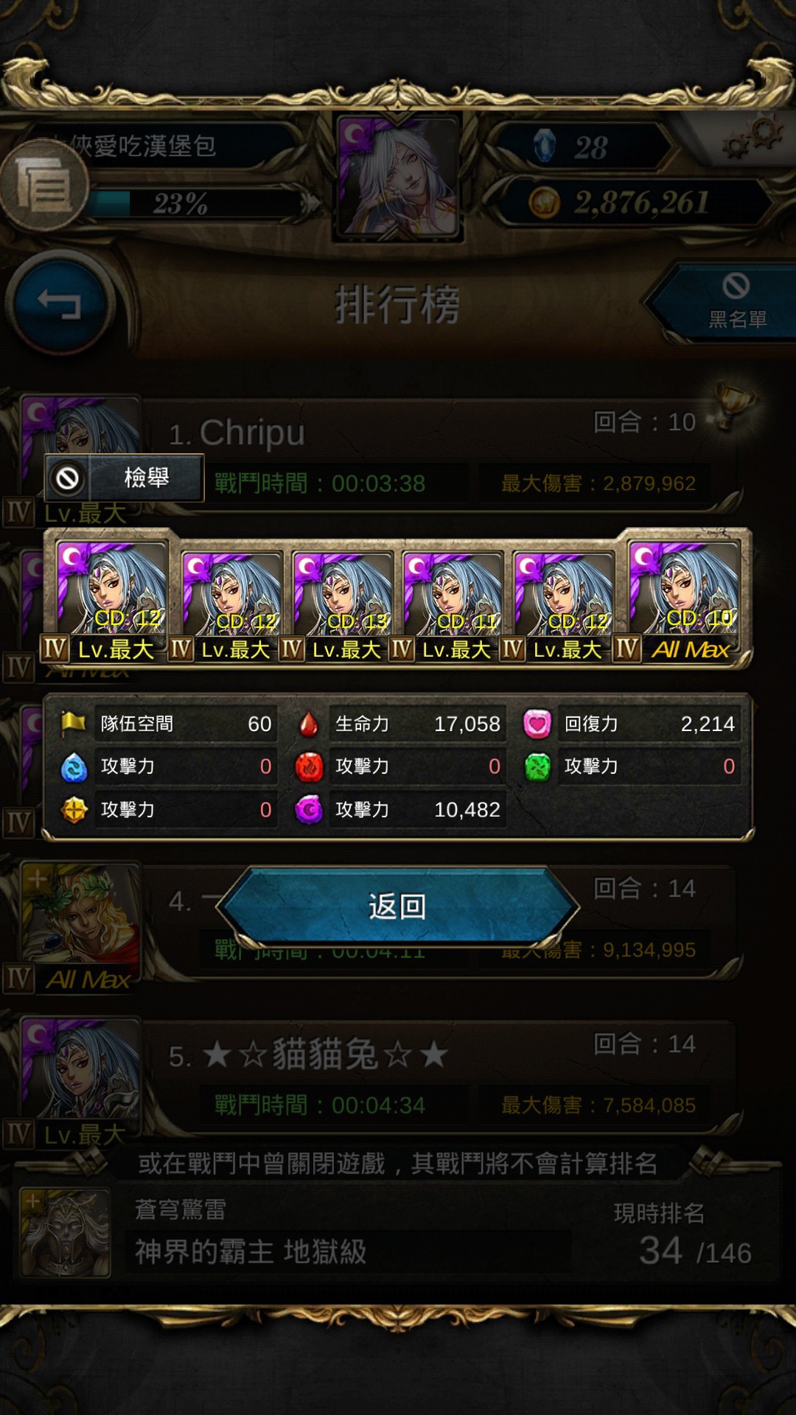Tap the diamond gem currency icon
The image size is (796, 1415).
tap(544, 145)
